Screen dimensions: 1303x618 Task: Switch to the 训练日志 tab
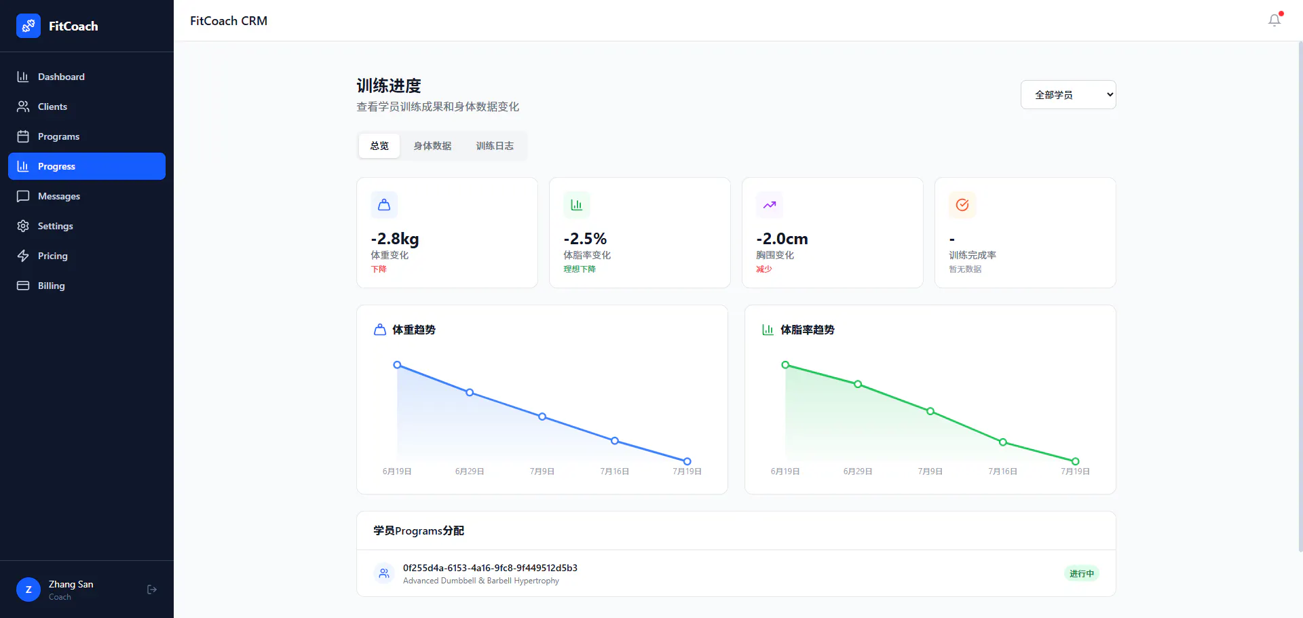(x=495, y=146)
